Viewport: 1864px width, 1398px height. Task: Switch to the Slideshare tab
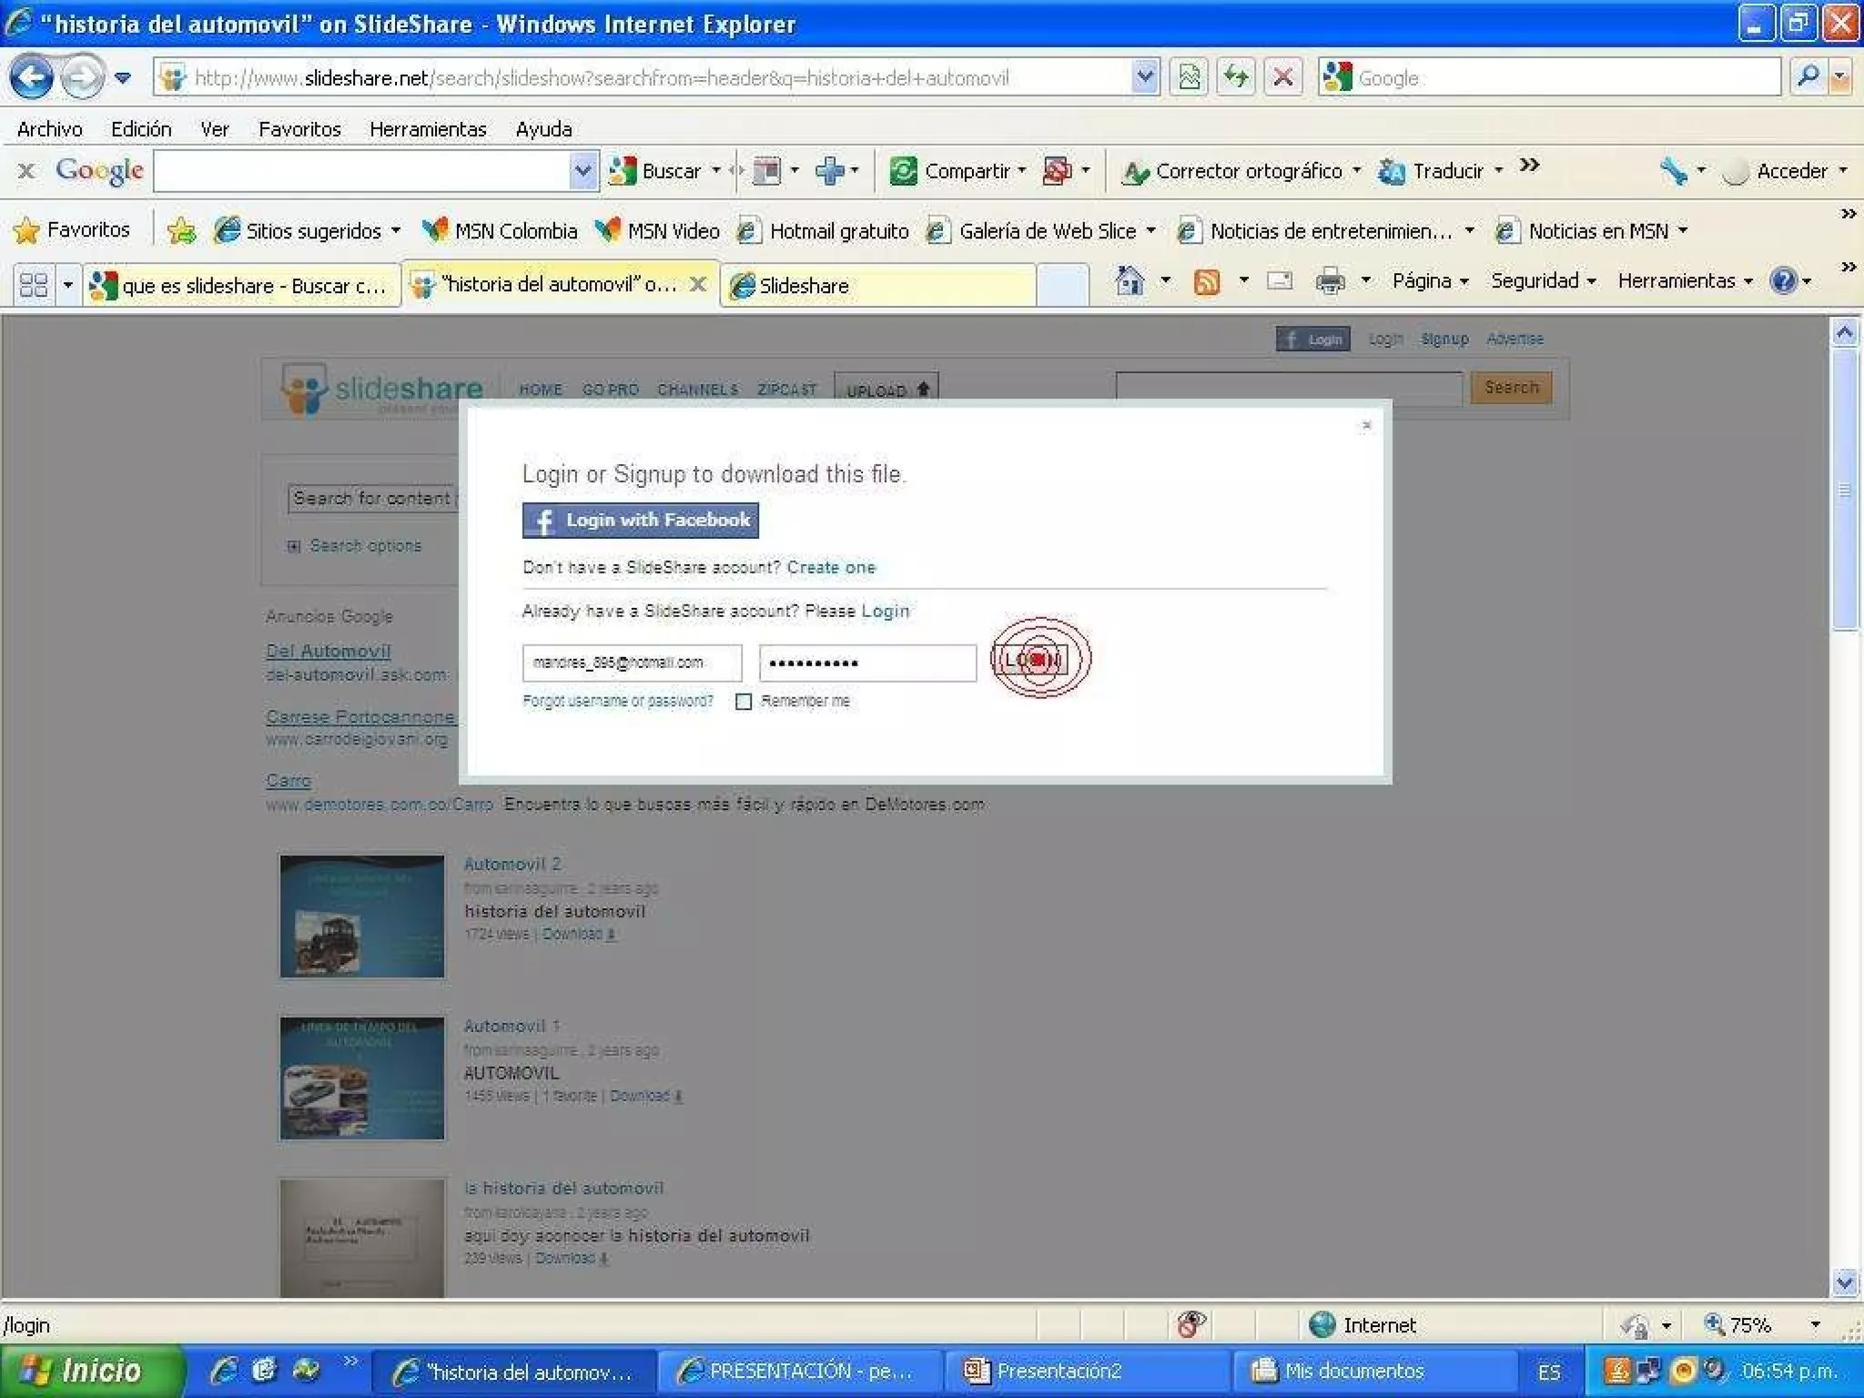pyautogui.click(x=878, y=286)
